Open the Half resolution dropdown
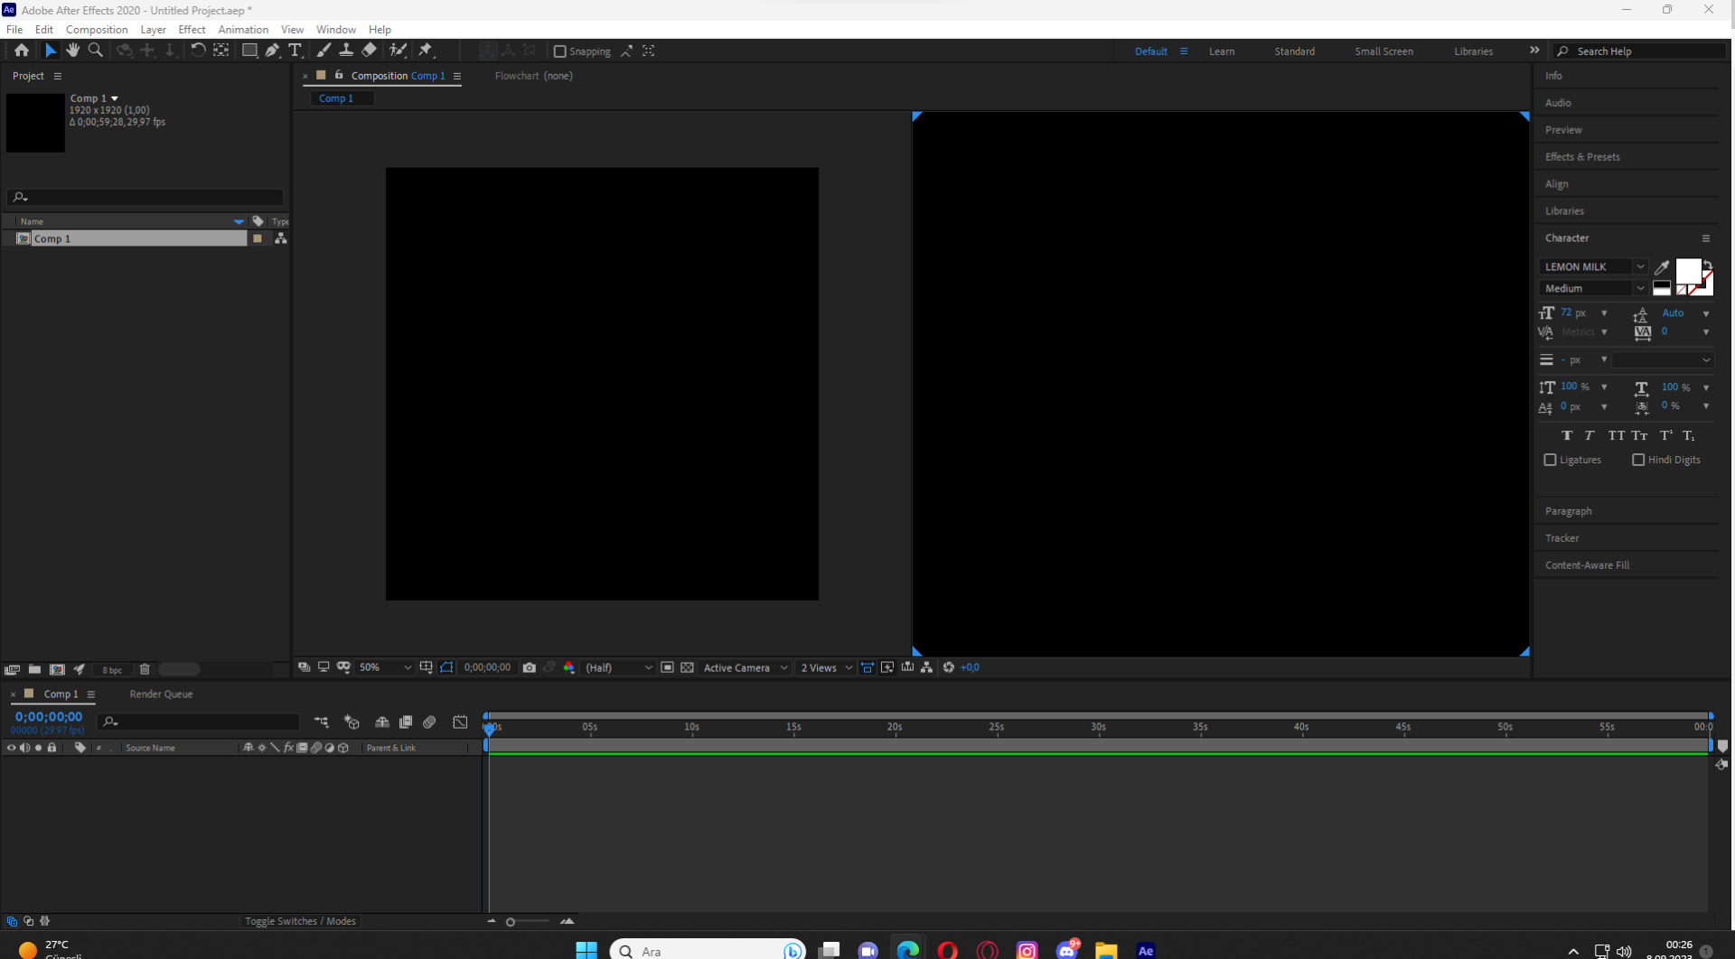 pos(619,667)
